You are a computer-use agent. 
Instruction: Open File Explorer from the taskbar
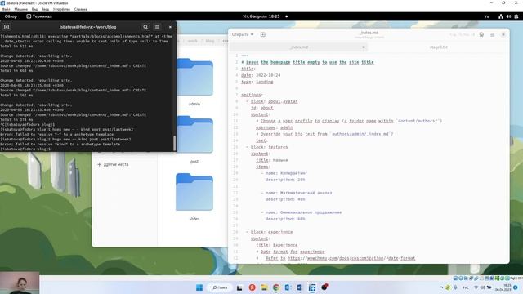point(264,287)
